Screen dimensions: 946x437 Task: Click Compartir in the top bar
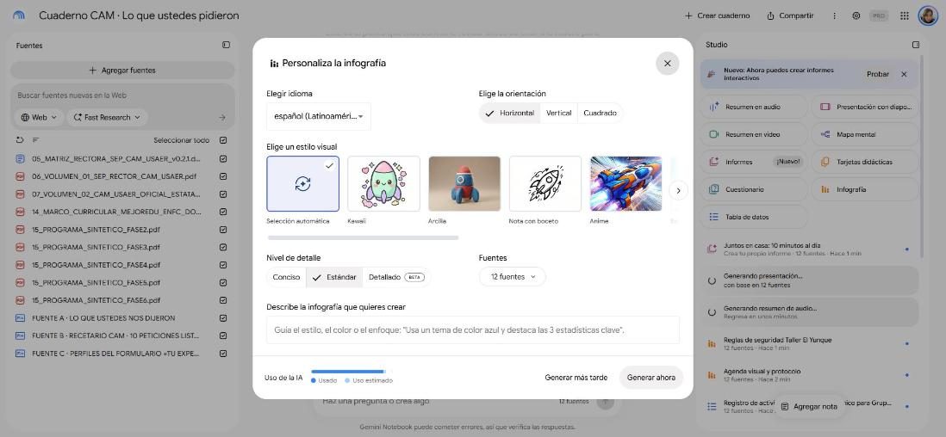tap(790, 15)
